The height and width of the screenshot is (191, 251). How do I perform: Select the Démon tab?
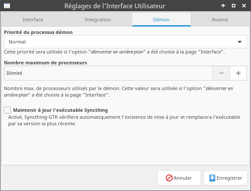pyautogui.click(x=161, y=20)
